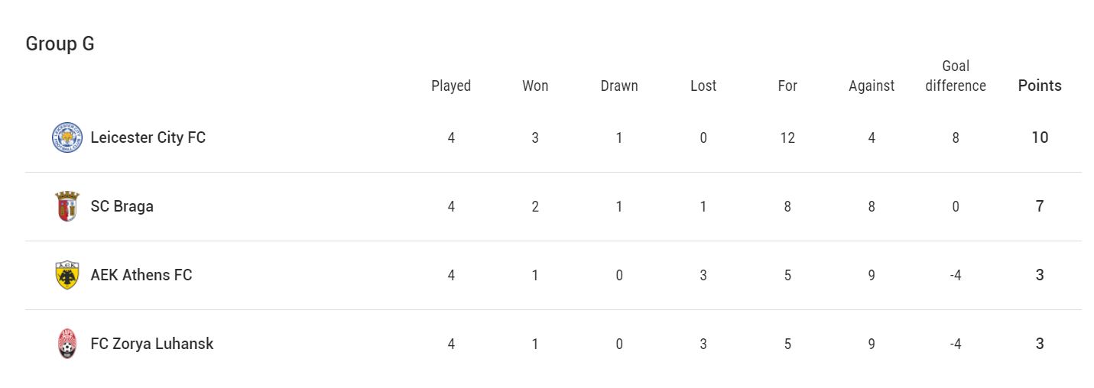1094x388 pixels.
Task: Click Leicester City's 12 goals-for value
Action: tap(787, 137)
